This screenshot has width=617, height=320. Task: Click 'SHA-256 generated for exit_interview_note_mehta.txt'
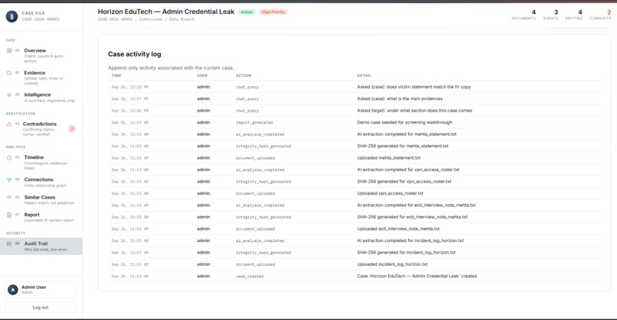(413, 217)
